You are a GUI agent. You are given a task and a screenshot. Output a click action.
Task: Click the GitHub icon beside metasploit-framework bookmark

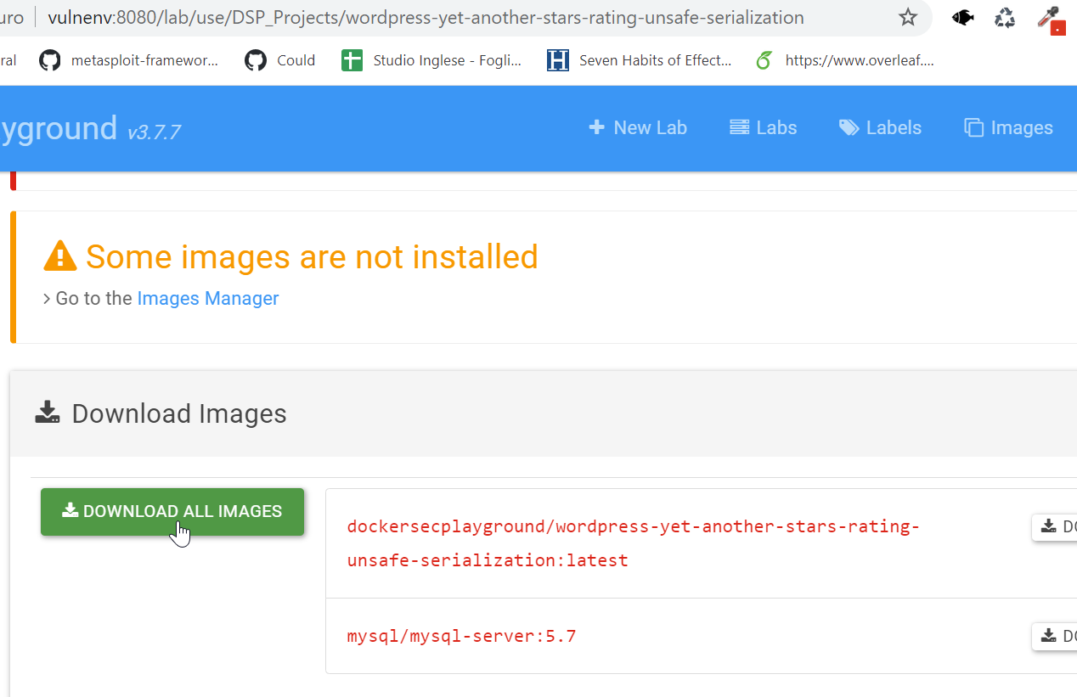tap(49, 59)
